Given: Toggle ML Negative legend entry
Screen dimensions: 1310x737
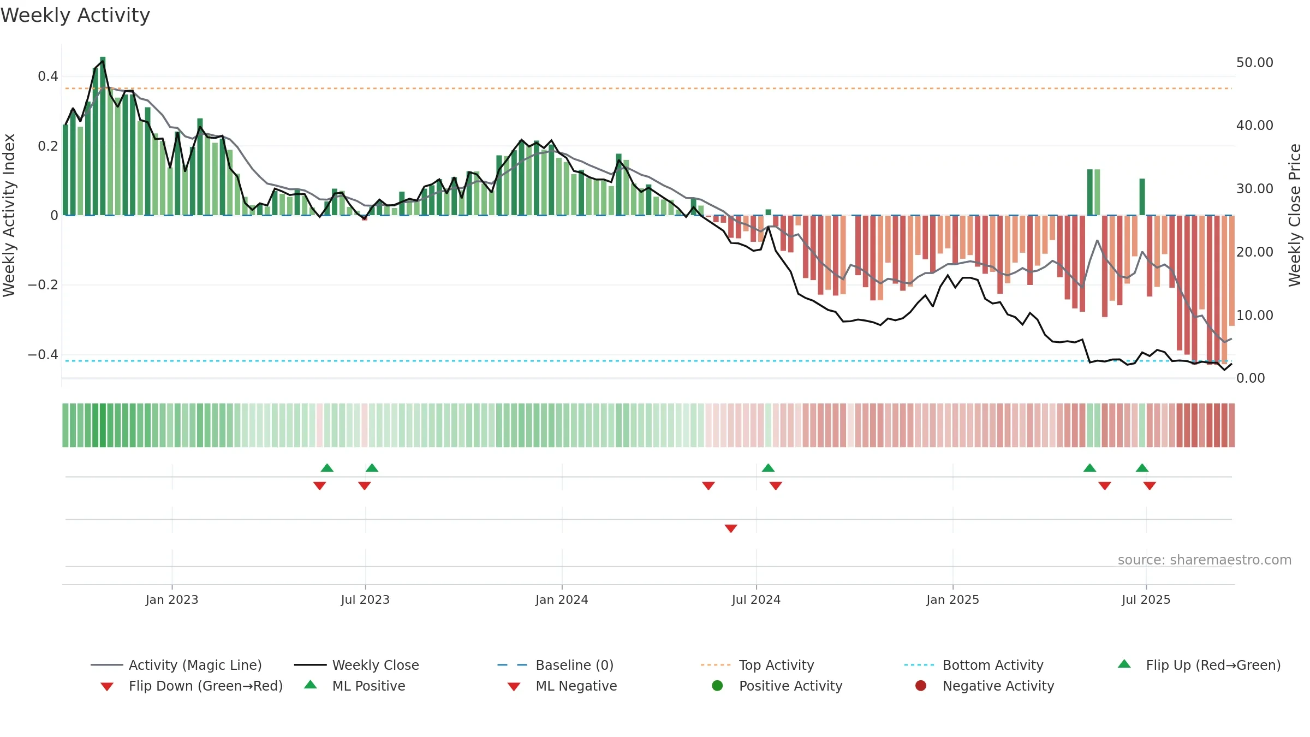Looking at the screenshot, I should (x=562, y=686).
